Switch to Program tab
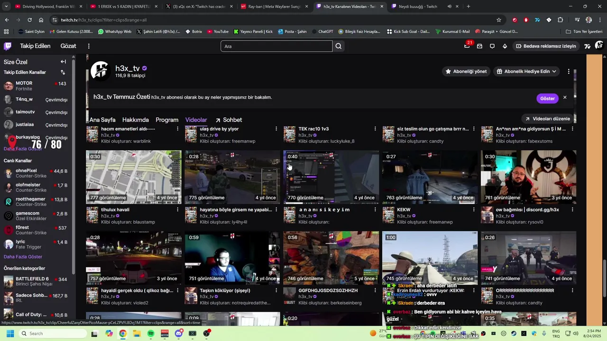 [167, 120]
